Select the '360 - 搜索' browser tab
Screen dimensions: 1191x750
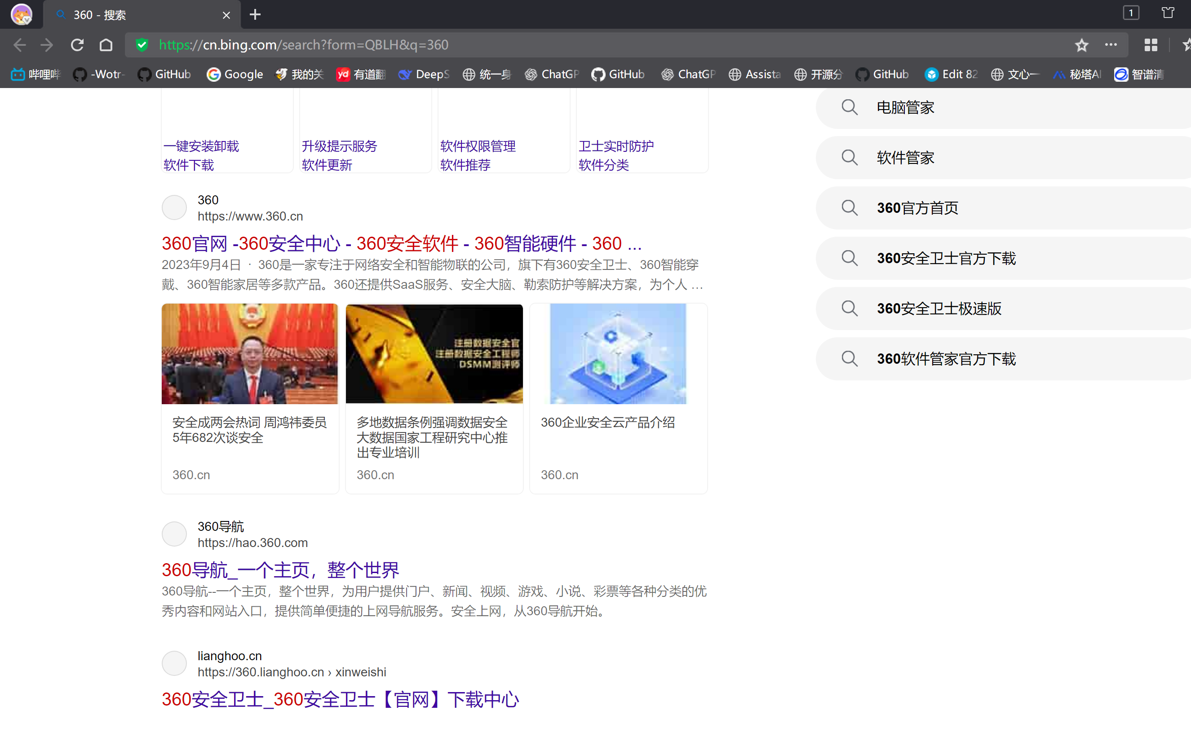142,15
